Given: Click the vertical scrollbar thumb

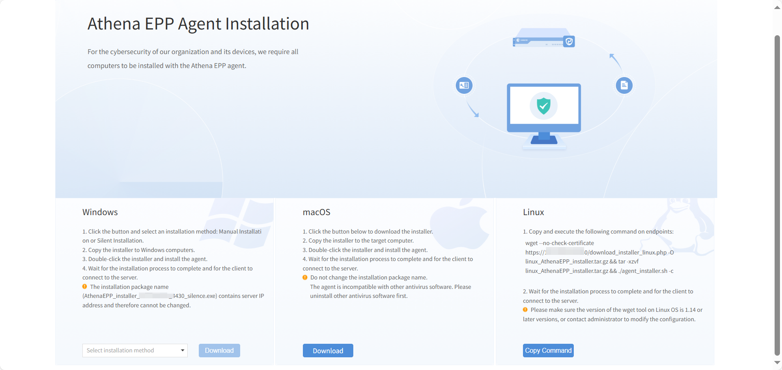Looking at the screenshot, I should pos(777,195).
